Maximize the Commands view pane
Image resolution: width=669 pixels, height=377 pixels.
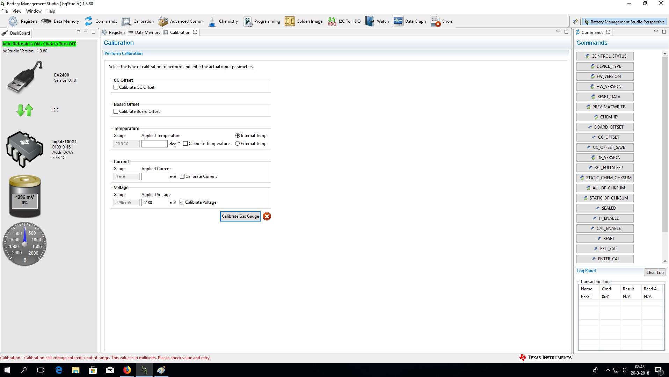[664, 31]
